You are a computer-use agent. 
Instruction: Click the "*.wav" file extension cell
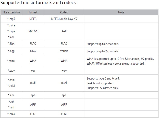coord(11,70)
